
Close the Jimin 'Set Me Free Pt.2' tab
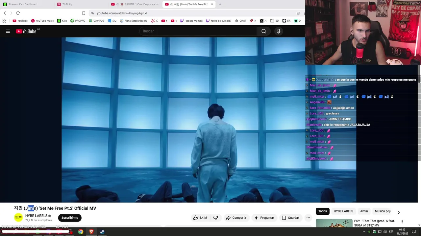(x=212, y=4)
